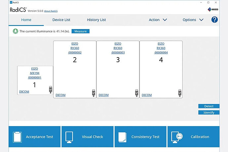Select monitor number 3
This screenshot has height=152, width=228.
[118, 60]
